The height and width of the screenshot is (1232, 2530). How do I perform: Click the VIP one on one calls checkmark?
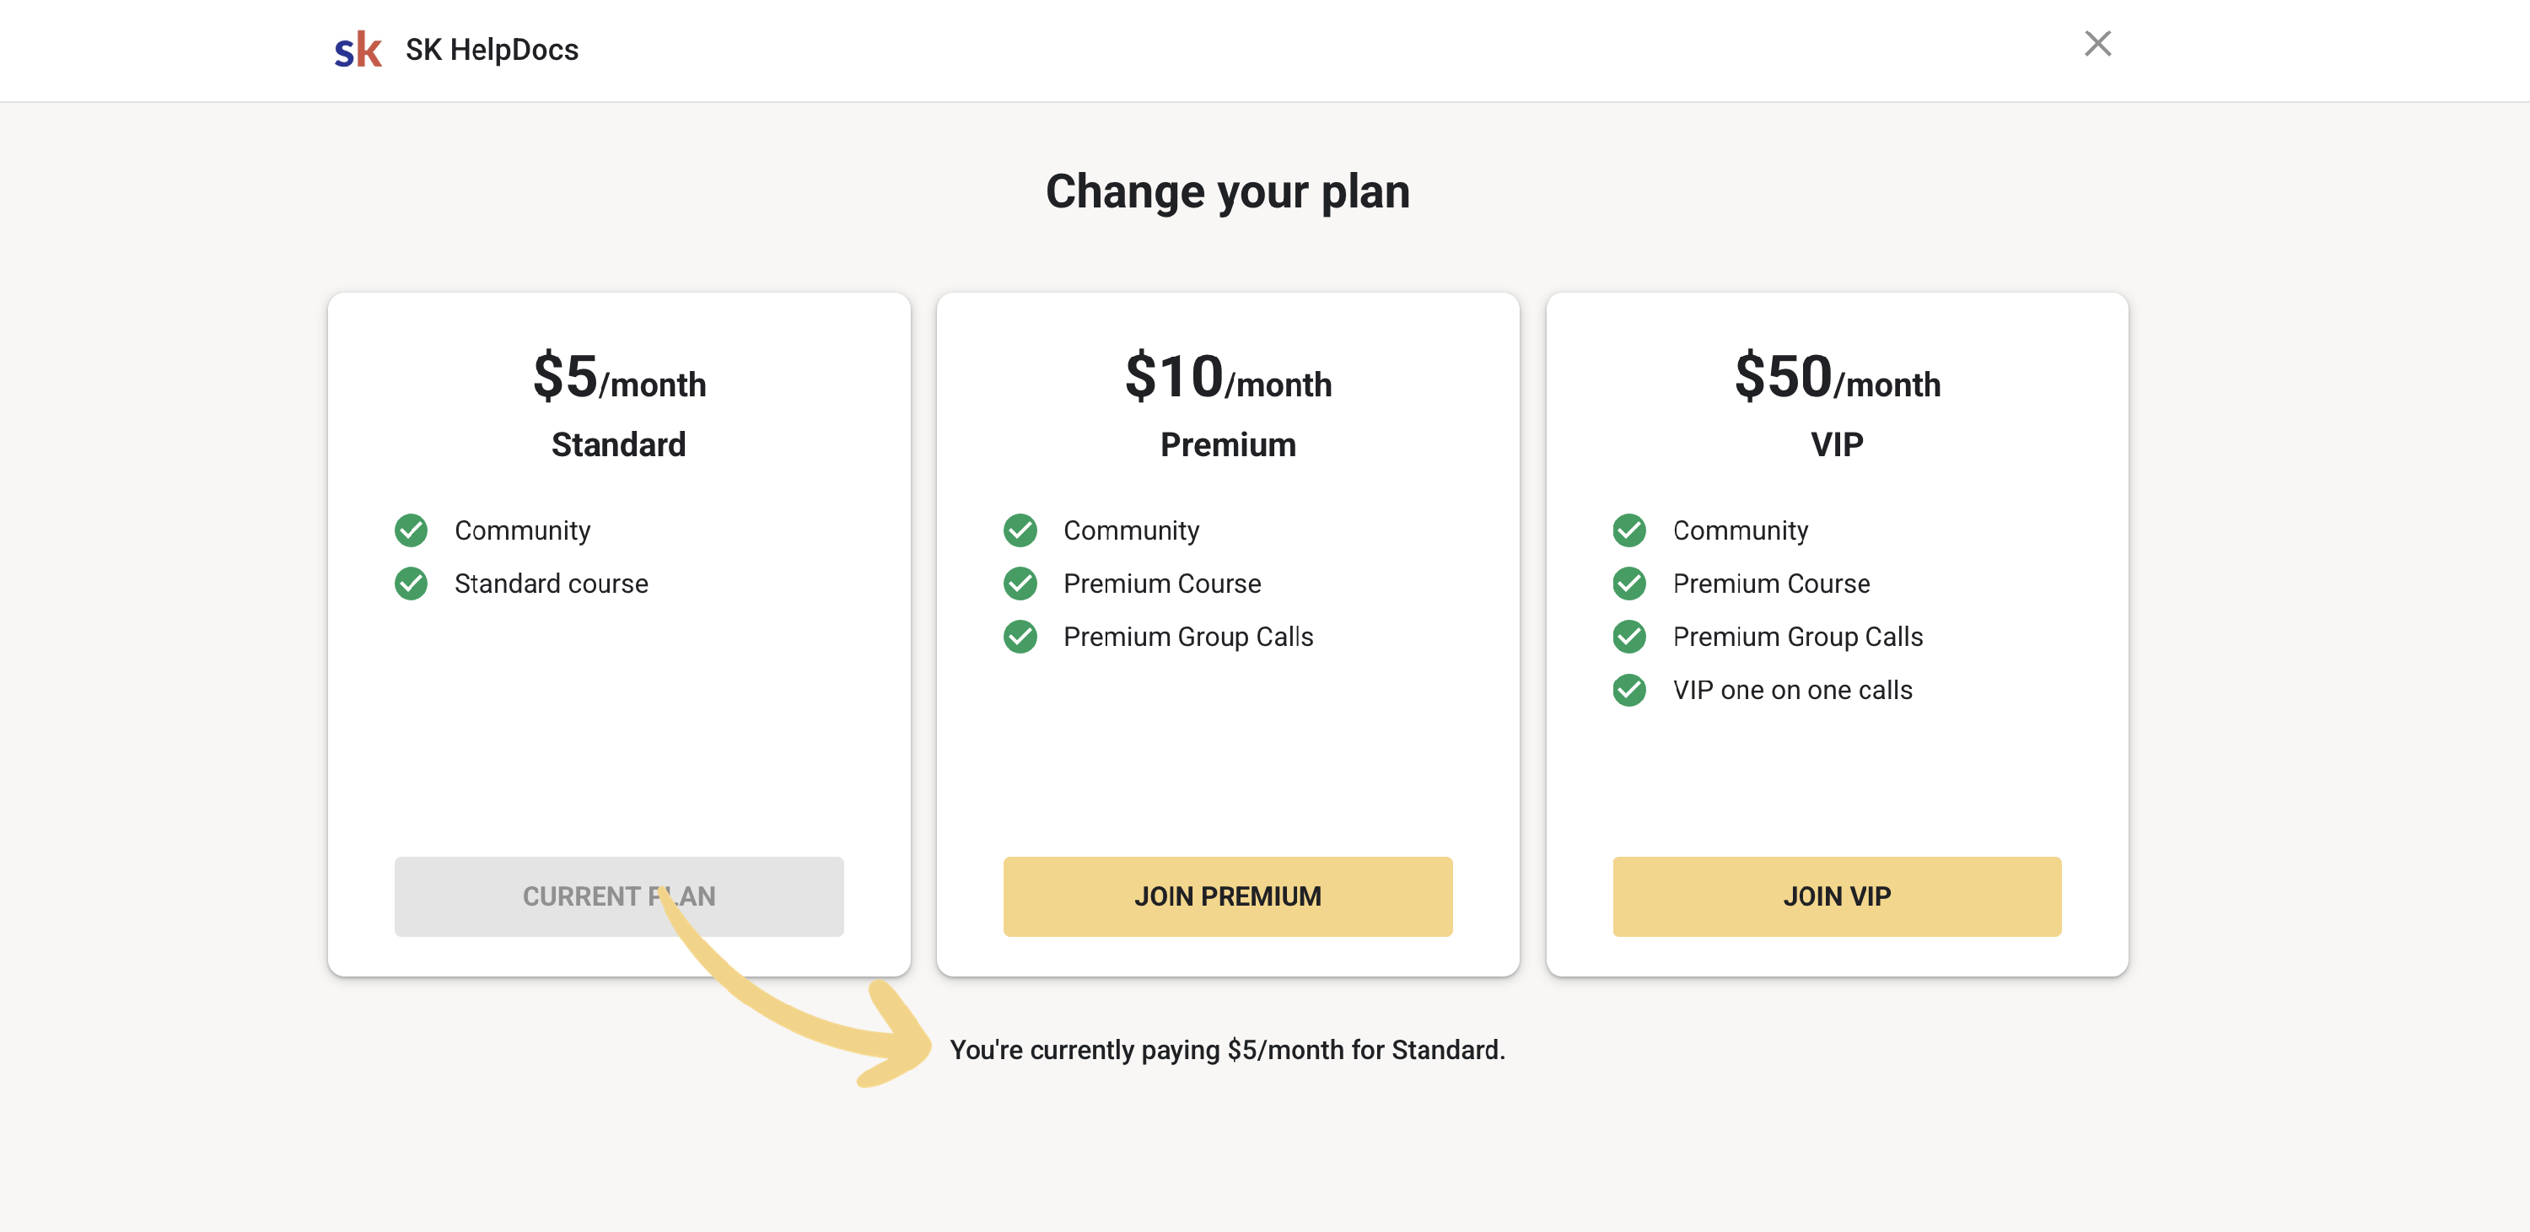tap(1628, 689)
